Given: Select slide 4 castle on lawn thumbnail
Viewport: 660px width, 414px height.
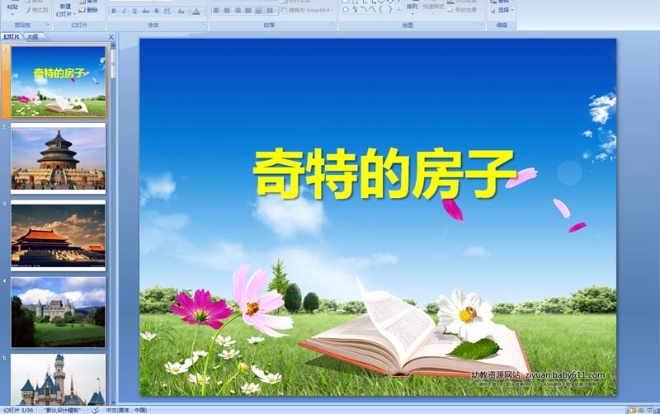Looking at the screenshot, I should coord(58,313).
